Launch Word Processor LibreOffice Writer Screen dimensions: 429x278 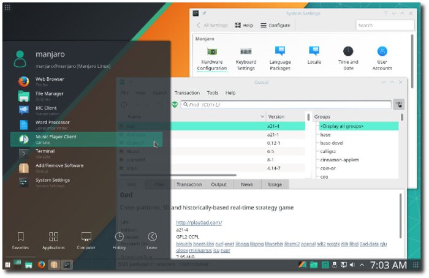point(86,125)
